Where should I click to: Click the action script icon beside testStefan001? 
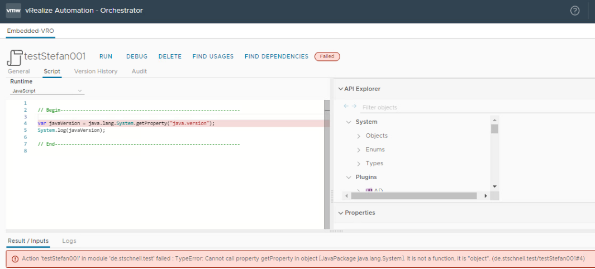click(15, 57)
